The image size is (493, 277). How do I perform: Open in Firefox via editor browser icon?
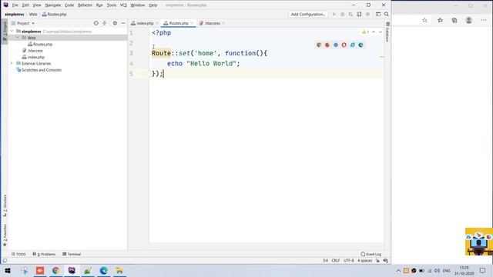click(327, 45)
